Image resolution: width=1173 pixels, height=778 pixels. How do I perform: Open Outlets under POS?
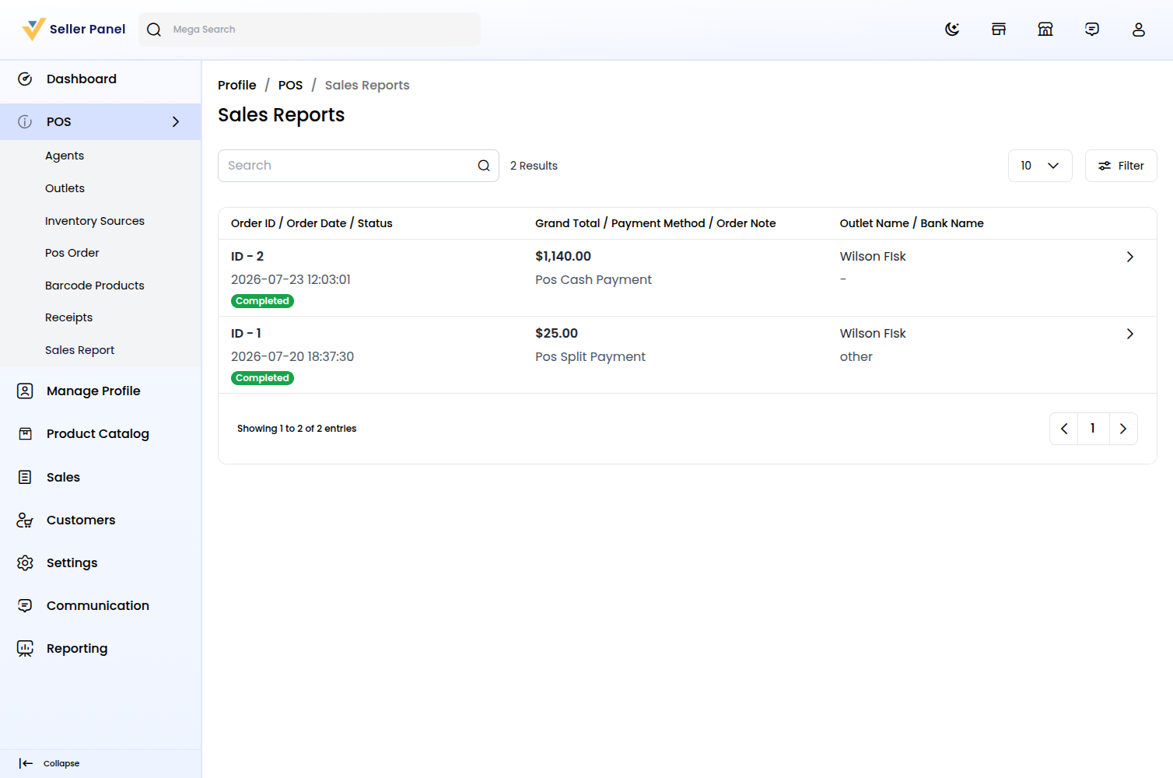coord(65,188)
